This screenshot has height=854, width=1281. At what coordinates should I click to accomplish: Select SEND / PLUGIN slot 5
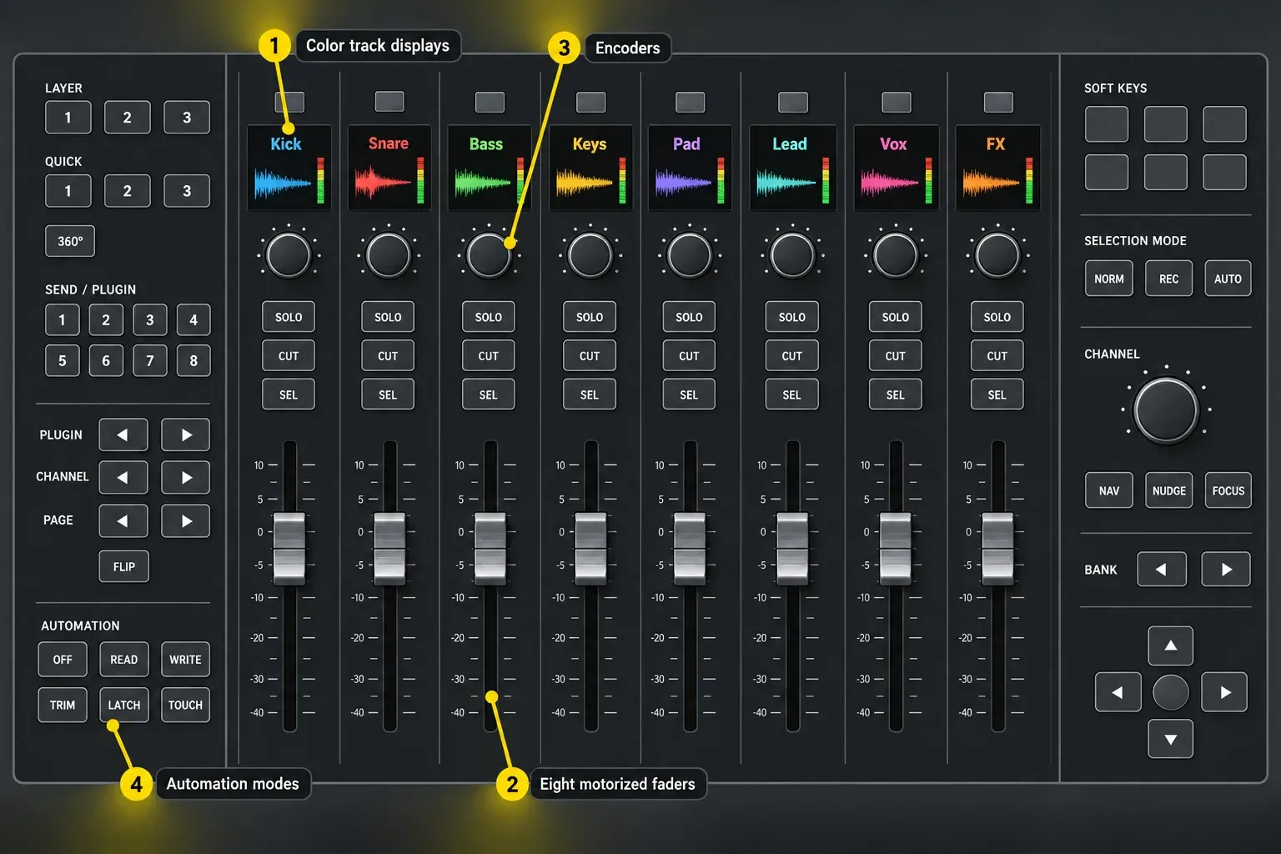pos(63,360)
